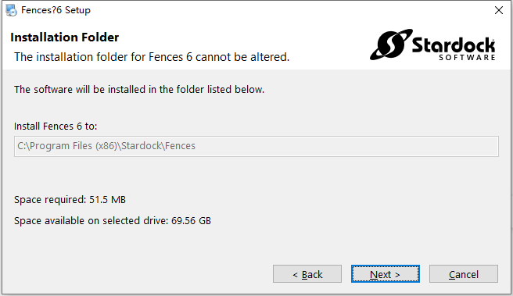
Task: Click the 'software will be installed' description line
Action: (139, 89)
